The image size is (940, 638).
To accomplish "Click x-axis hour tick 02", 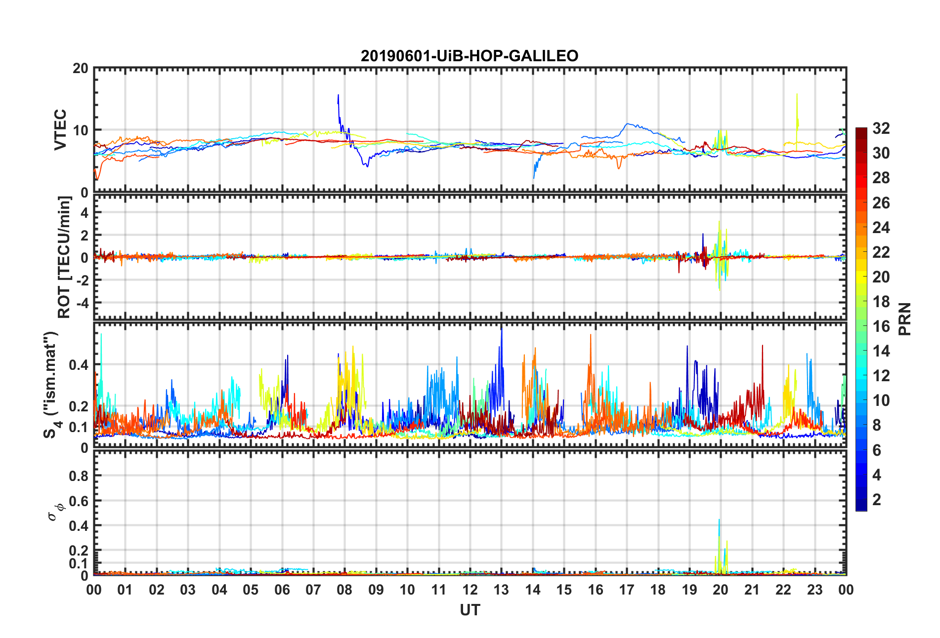I will click(x=157, y=590).
